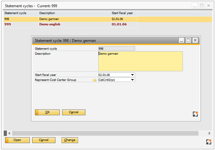Click the yellow link arrow beside CstCntGrp1

coord(95,80)
